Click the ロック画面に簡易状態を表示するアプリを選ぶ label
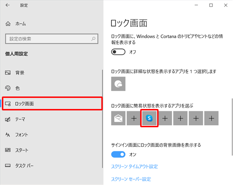The image size is (233, 185). coord(152,106)
